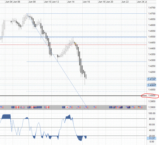Click the Jun 14 date label
This screenshot has width=159, height=145.
coord(71,2)
